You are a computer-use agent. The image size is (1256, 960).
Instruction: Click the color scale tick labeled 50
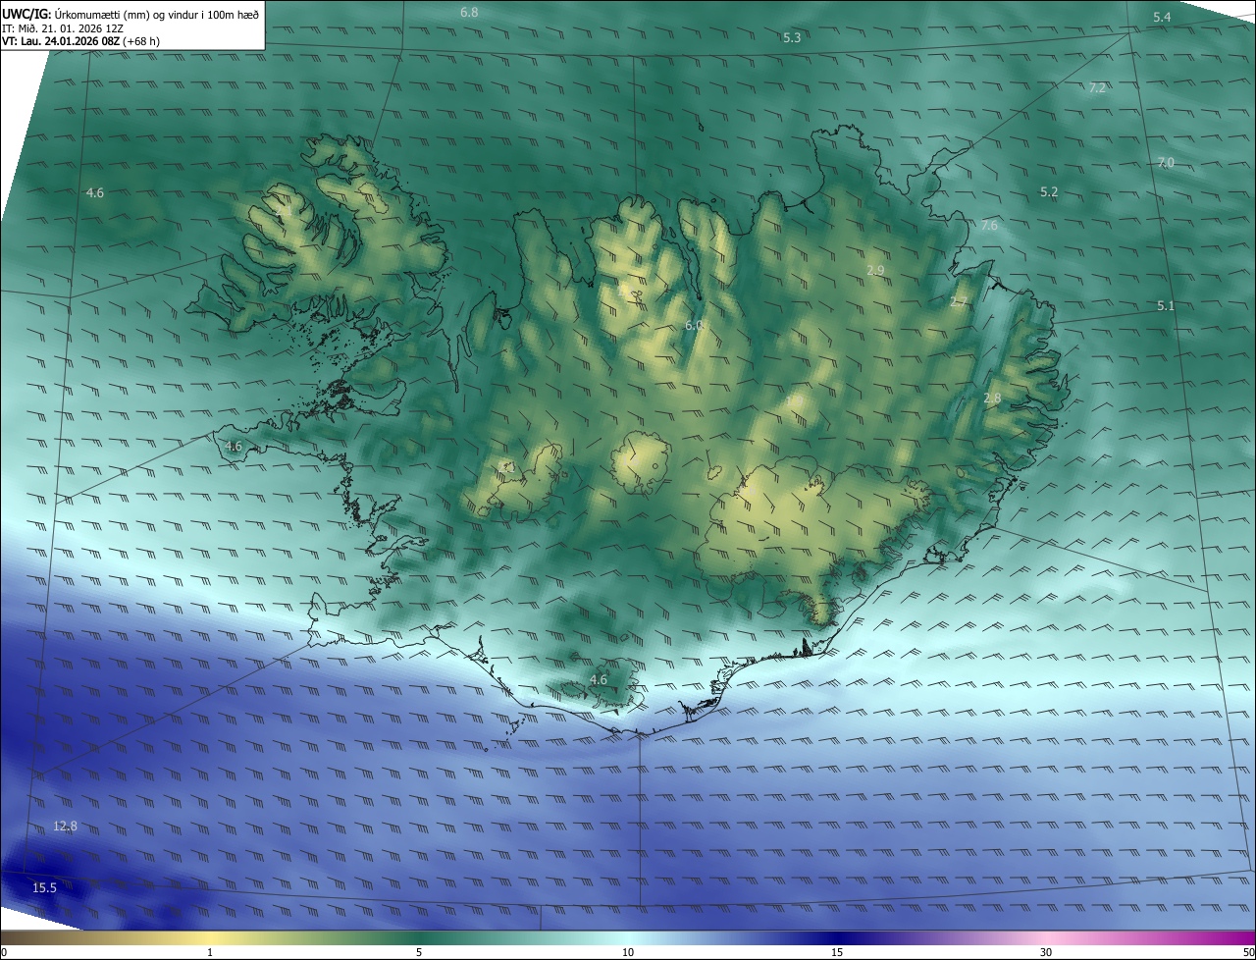pos(1248,952)
